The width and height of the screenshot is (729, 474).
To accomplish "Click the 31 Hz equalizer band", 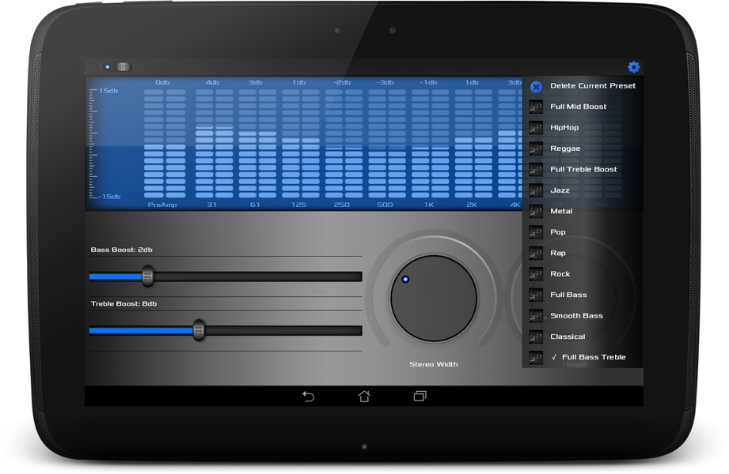I will coord(215,144).
